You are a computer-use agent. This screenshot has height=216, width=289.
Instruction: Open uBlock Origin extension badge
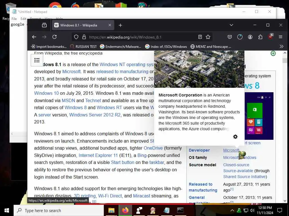pos(271,37)
